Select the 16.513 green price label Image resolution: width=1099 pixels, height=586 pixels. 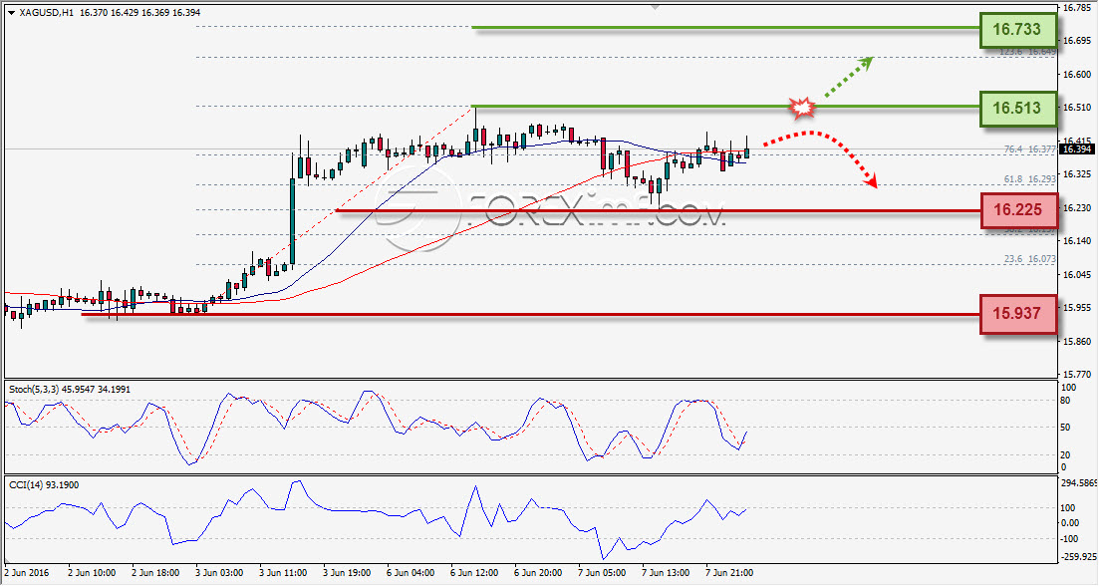(x=1017, y=108)
